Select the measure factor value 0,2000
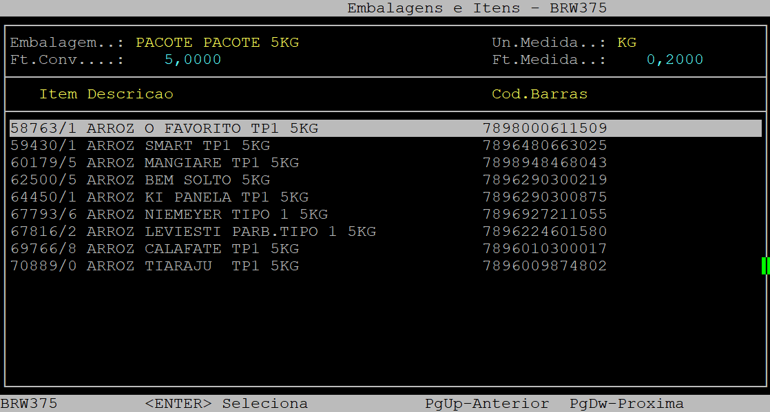The image size is (770, 412). click(675, 60)
